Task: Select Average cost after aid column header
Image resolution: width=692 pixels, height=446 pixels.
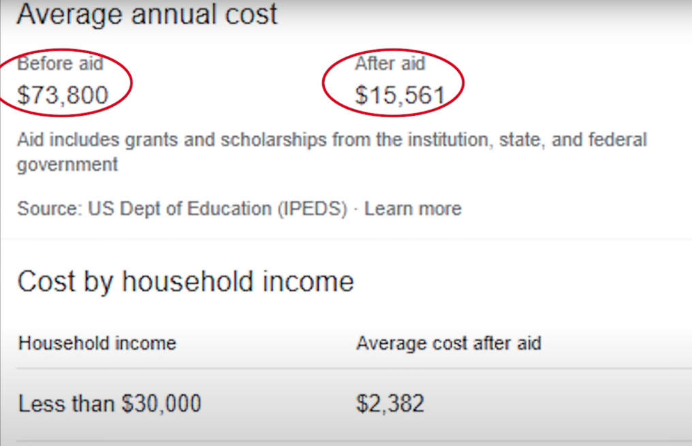Action: [448, 343]
